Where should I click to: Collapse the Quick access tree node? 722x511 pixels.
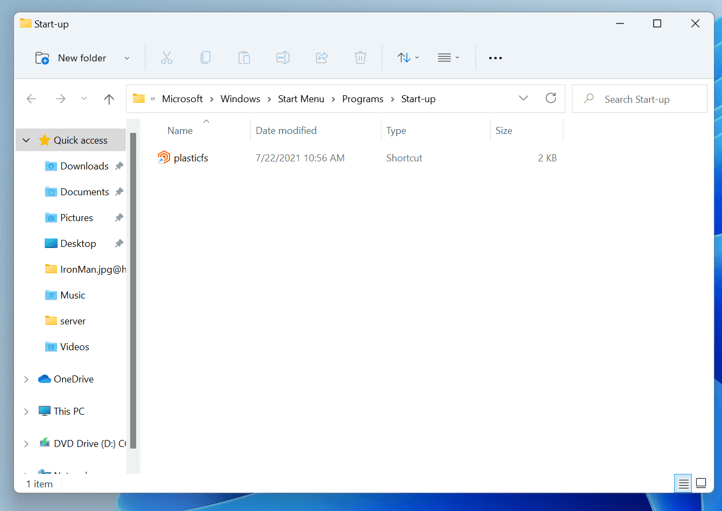pos(26,140)
